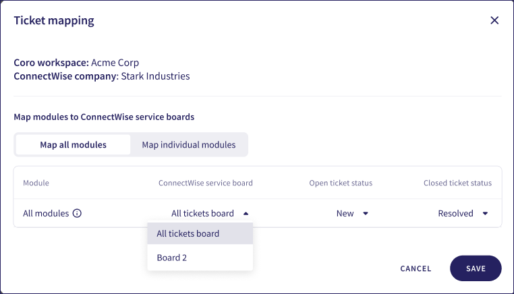Select All tickets board from the list

pos(188,234)
